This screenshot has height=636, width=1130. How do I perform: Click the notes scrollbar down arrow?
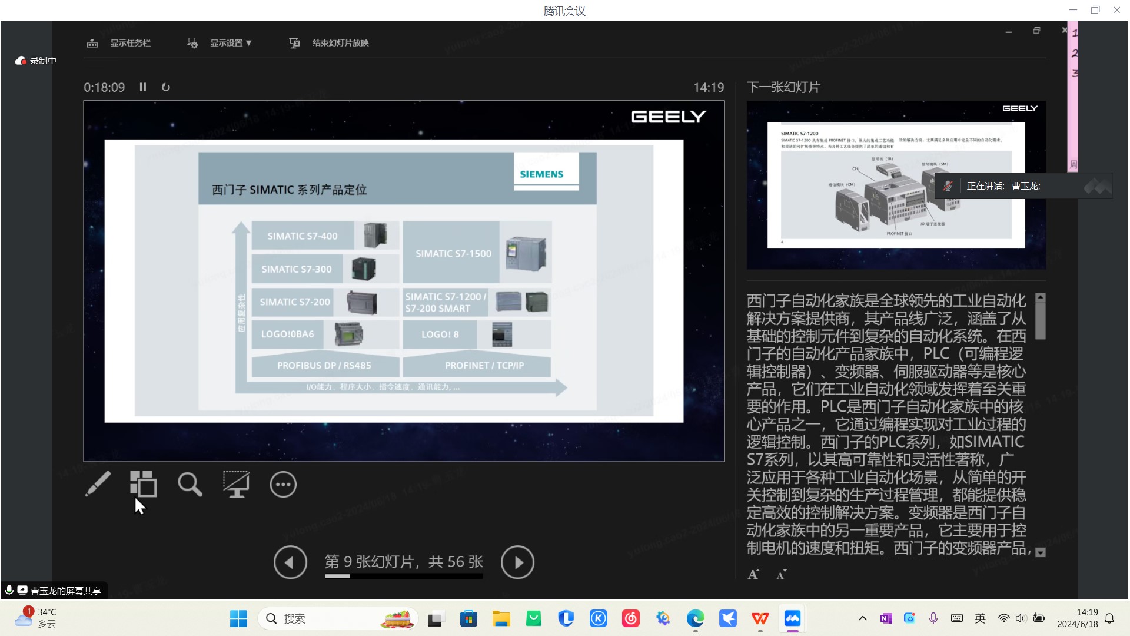tap(1041, 552)
